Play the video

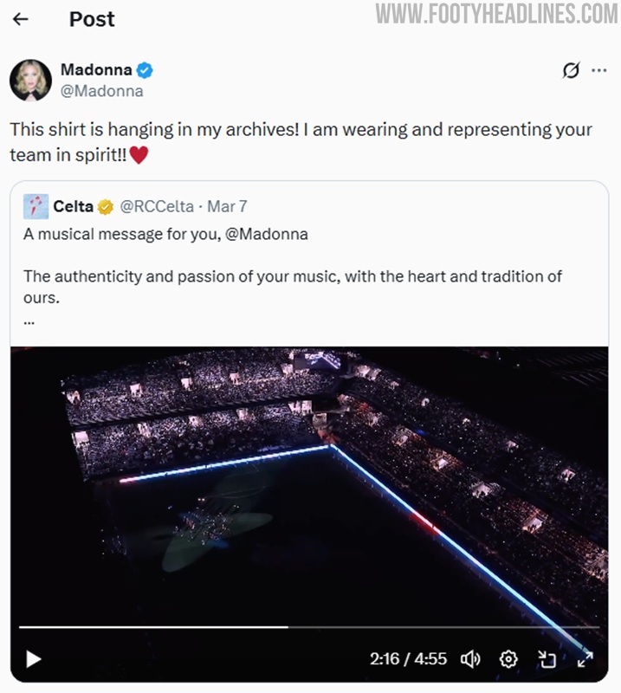pyautogui.click(x=34, y=659)
